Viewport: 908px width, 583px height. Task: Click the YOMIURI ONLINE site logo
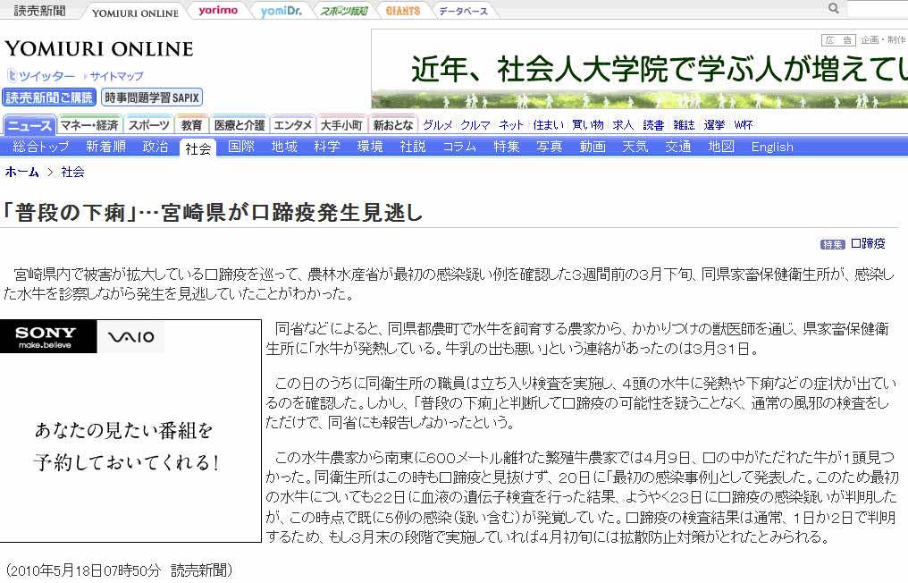click(x=98, y=48)
